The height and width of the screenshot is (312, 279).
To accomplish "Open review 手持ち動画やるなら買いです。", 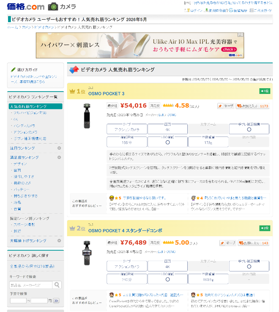I will click(145, 198).
